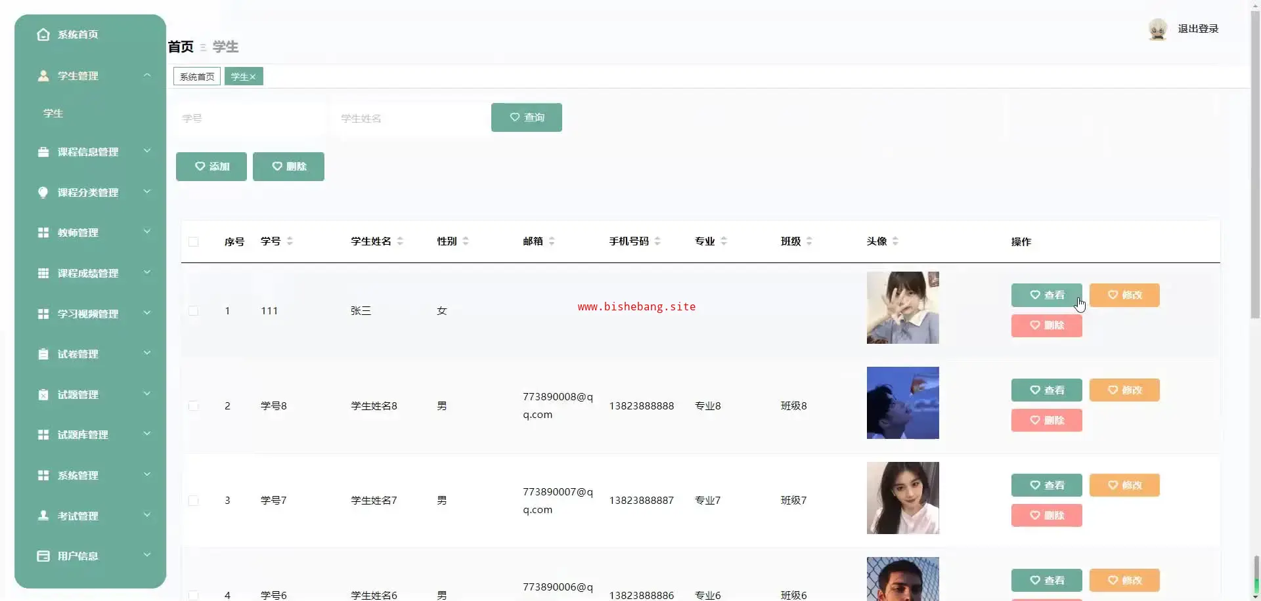Screen dimensions: 1261x601
Task: Sort the table by 手机号码 column
Action: tap(657, 241)
